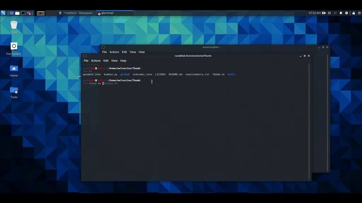Switch to the Untitled 1 - Mousepad taskbar window
Image resolution: width=362 pixels, height=203 pixels.
[x=76, y=13]
